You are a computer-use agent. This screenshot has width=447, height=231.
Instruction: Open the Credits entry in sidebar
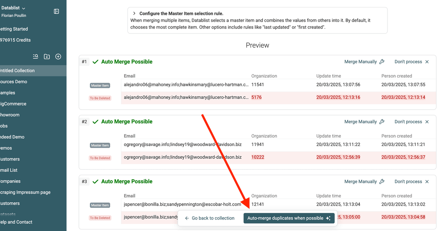coord(15,40)
